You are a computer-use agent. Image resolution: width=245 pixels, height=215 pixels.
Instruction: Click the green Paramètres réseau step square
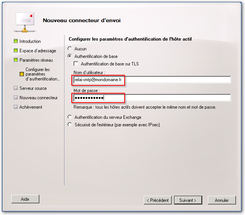tap(16, 60)
